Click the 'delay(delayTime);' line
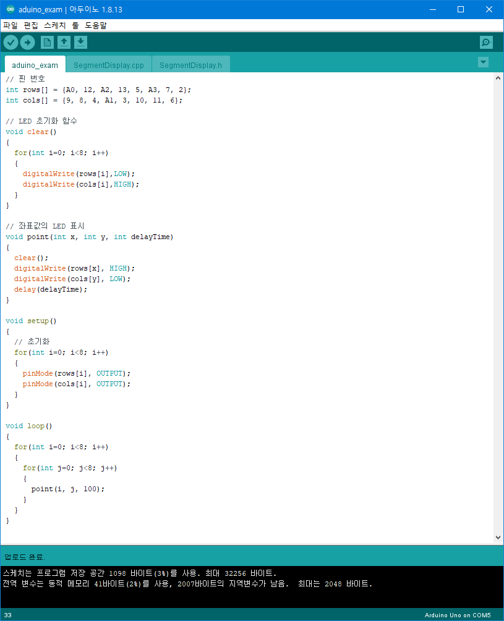 [x=51, y=289]
